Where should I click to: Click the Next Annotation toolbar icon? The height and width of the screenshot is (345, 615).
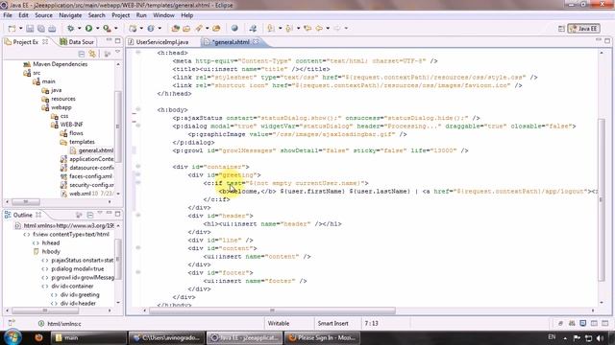pos(271,28)
